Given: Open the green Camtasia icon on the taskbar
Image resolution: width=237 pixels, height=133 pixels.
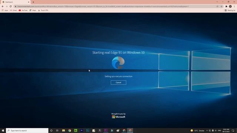Looking at the screenshot, I should click(x=76, y=130).
